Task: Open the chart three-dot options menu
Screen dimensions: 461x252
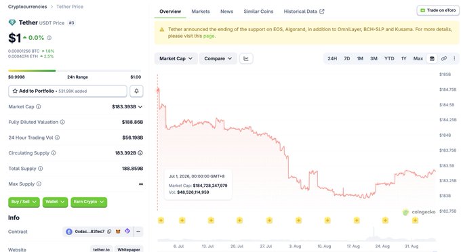Action: pyautogui.click(x=454, y=58)
